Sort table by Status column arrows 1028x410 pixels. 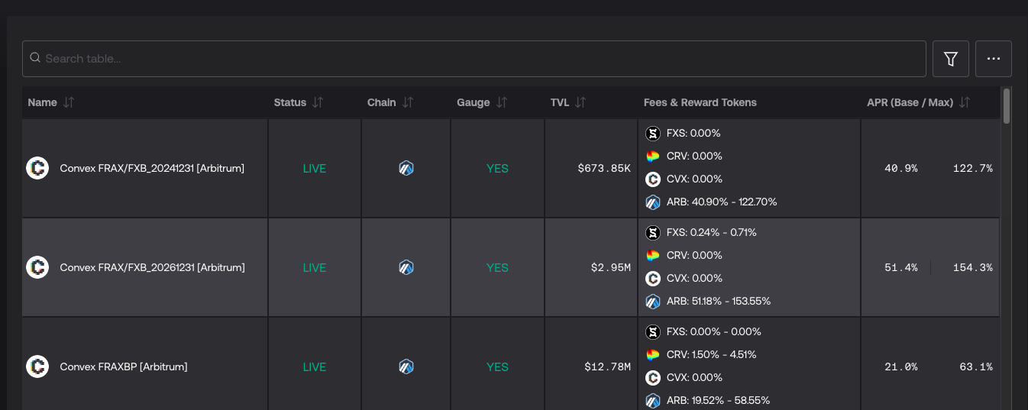[x=318, y=102]
